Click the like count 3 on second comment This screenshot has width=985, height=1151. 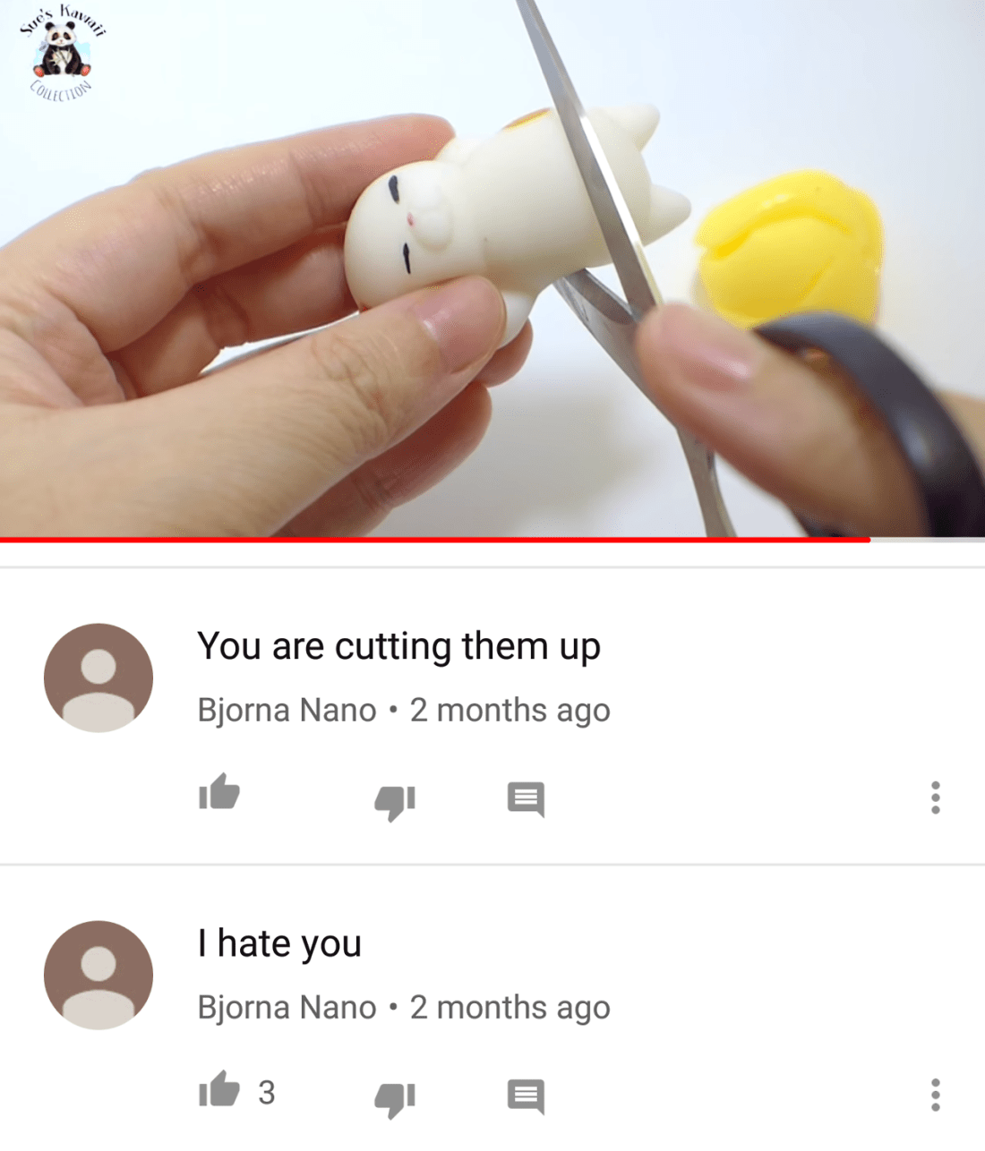(267, 1093)
